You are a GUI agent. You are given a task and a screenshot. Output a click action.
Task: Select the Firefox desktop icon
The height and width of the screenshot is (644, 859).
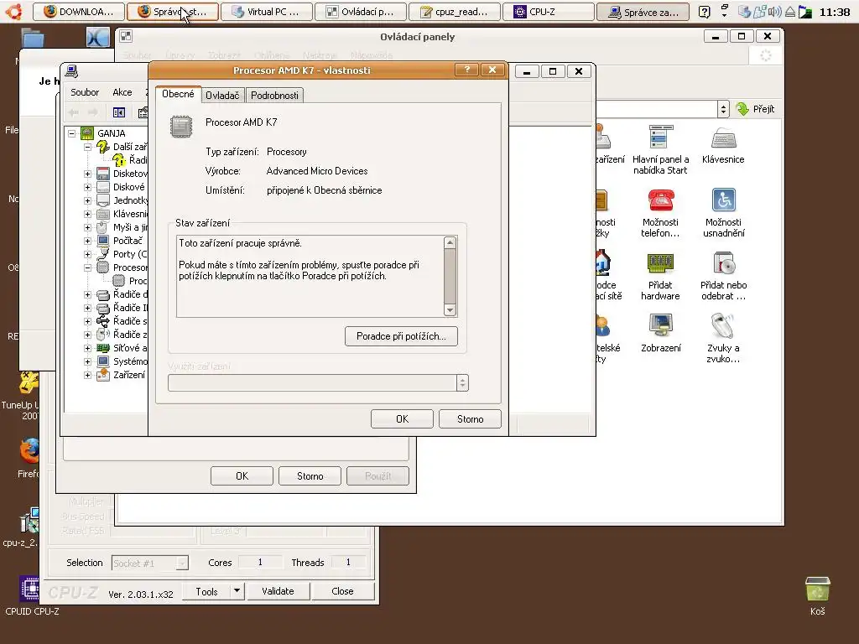pyautogui.click(x=29, y=458)
